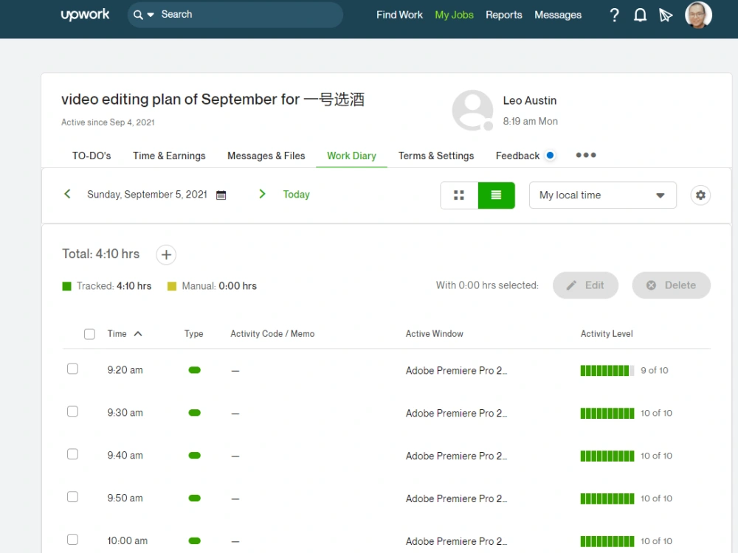Open notifications bell icon

640,15
